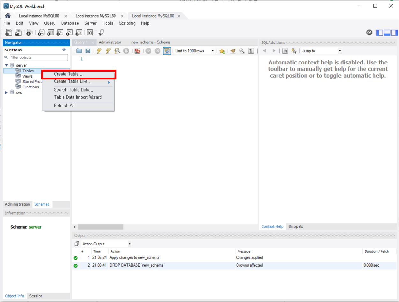Switch to the Administrator tab
The height and width of the screenshot is (302, 399).
pos(110,42)
